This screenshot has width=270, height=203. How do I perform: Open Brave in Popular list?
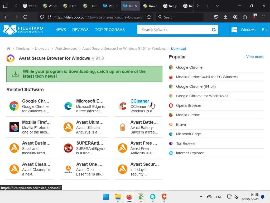pos(181,124)
